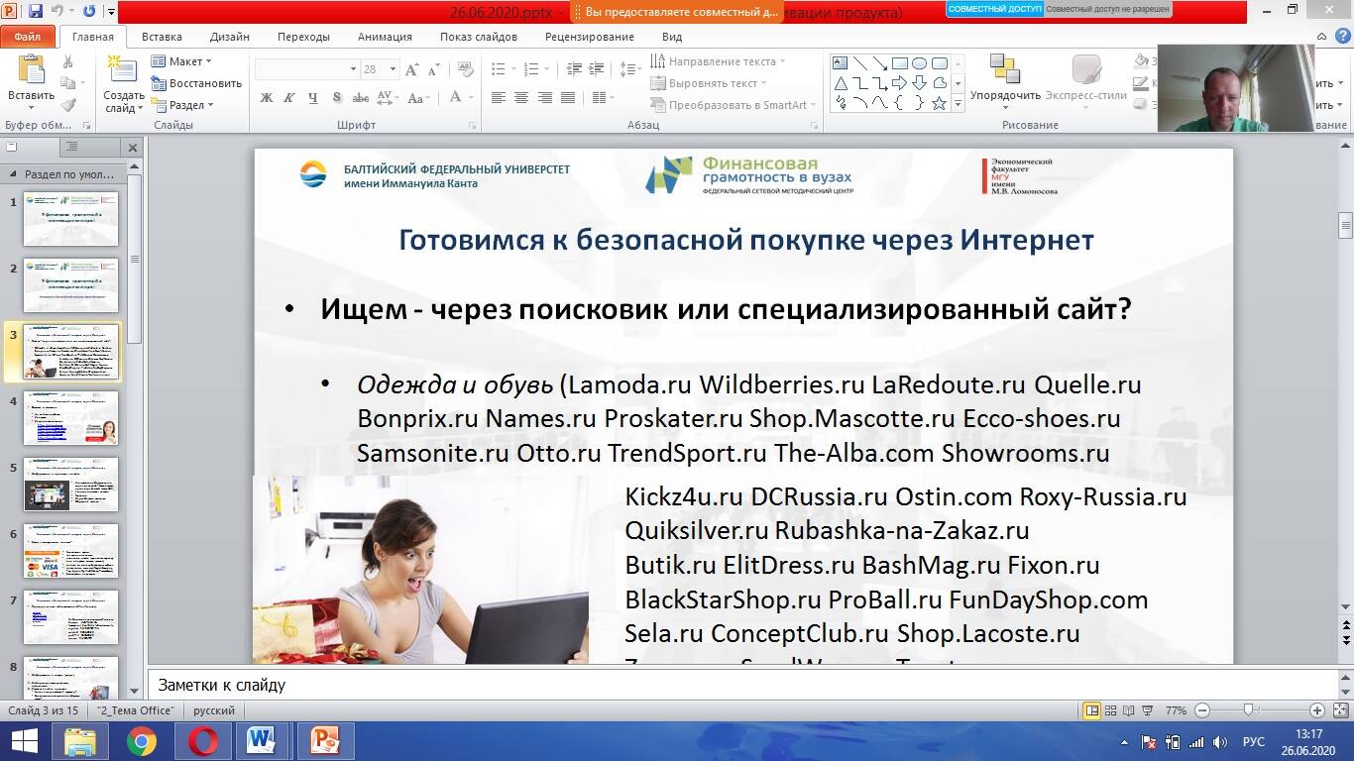Collapse the Раздел по умолчанию section

coord(13,173)
